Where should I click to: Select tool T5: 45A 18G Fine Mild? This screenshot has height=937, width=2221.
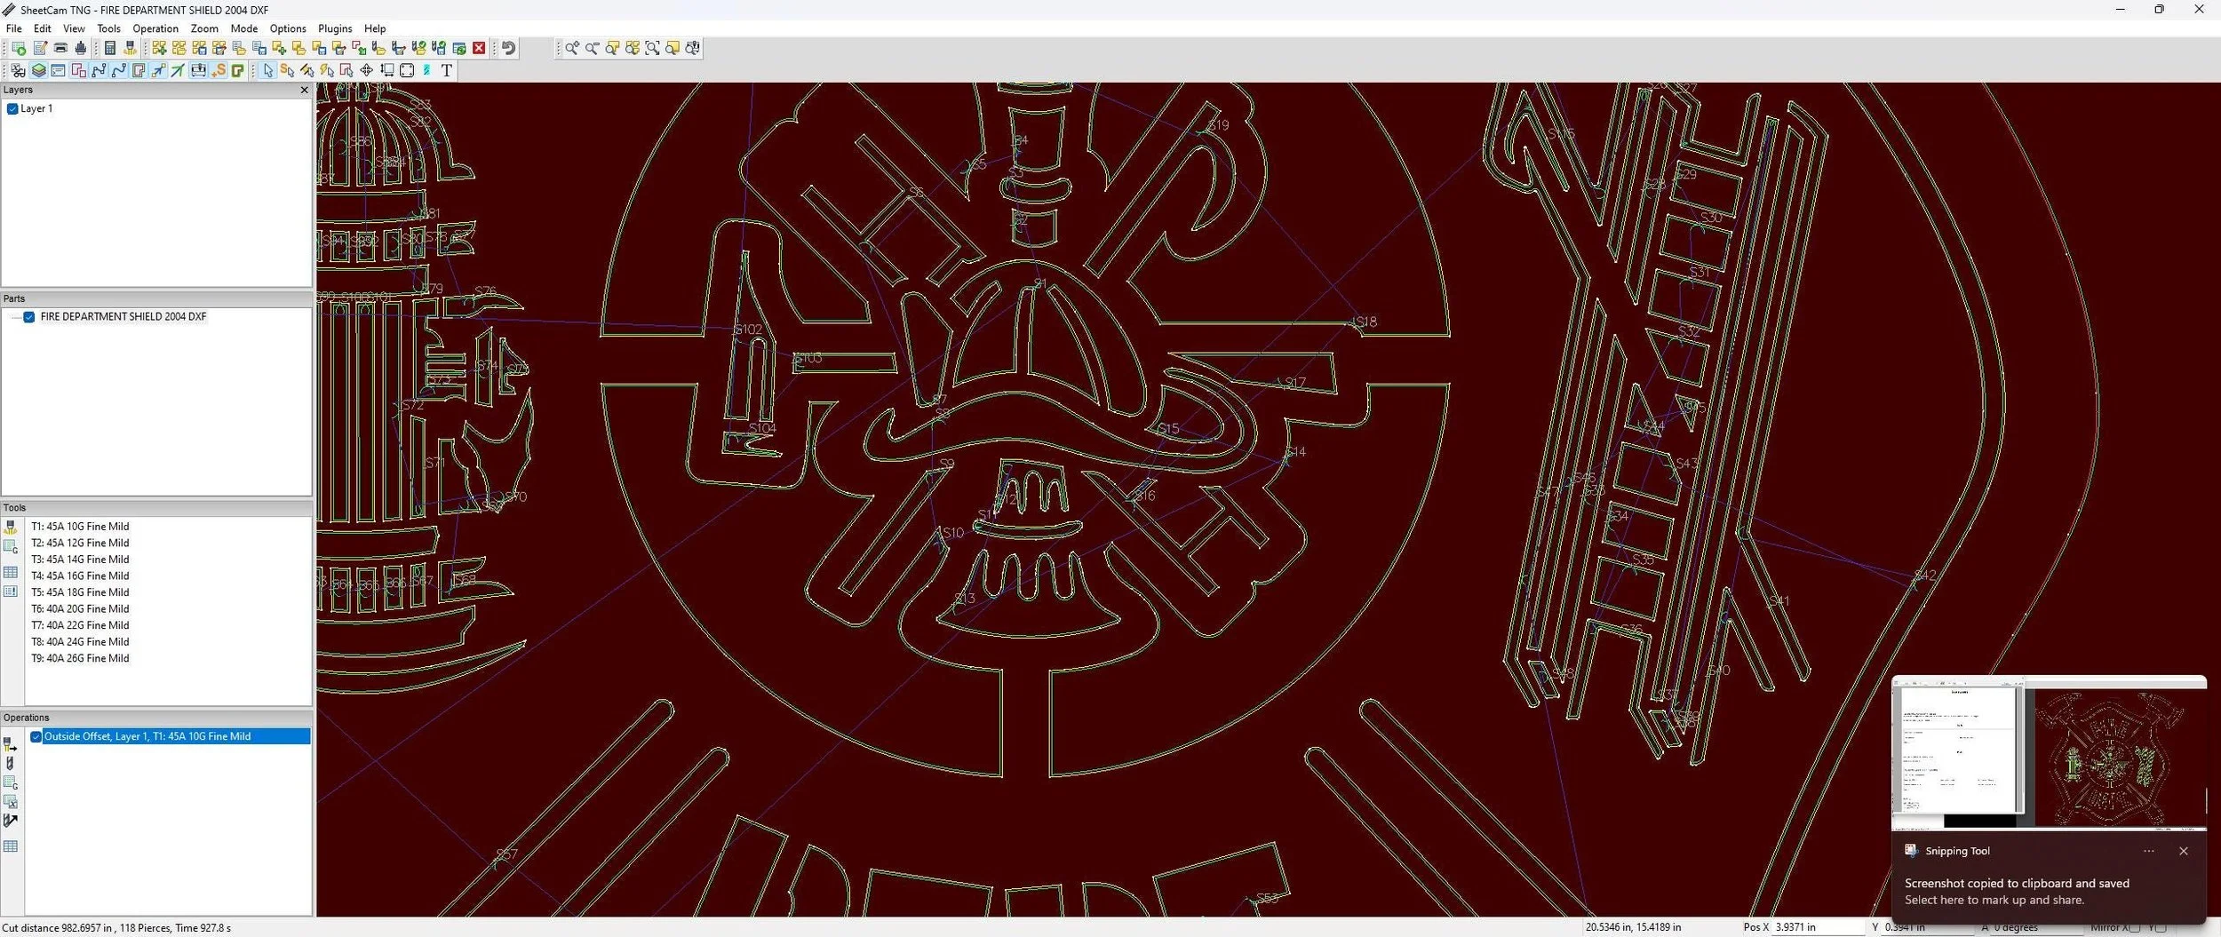tap(80, 592)
